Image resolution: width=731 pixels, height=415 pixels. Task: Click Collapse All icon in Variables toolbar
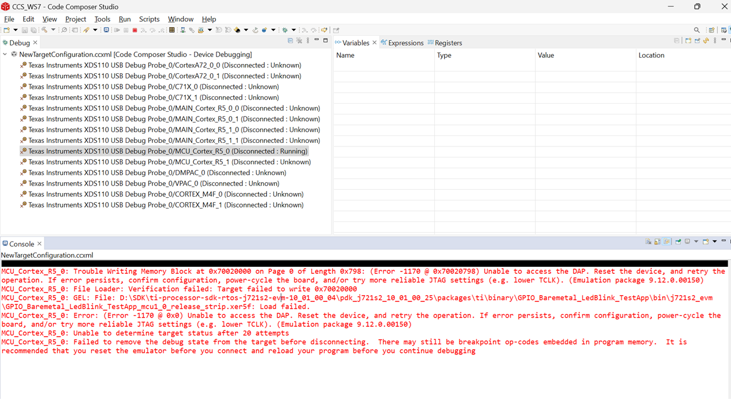pyautogui.click(x=677, y=41)
